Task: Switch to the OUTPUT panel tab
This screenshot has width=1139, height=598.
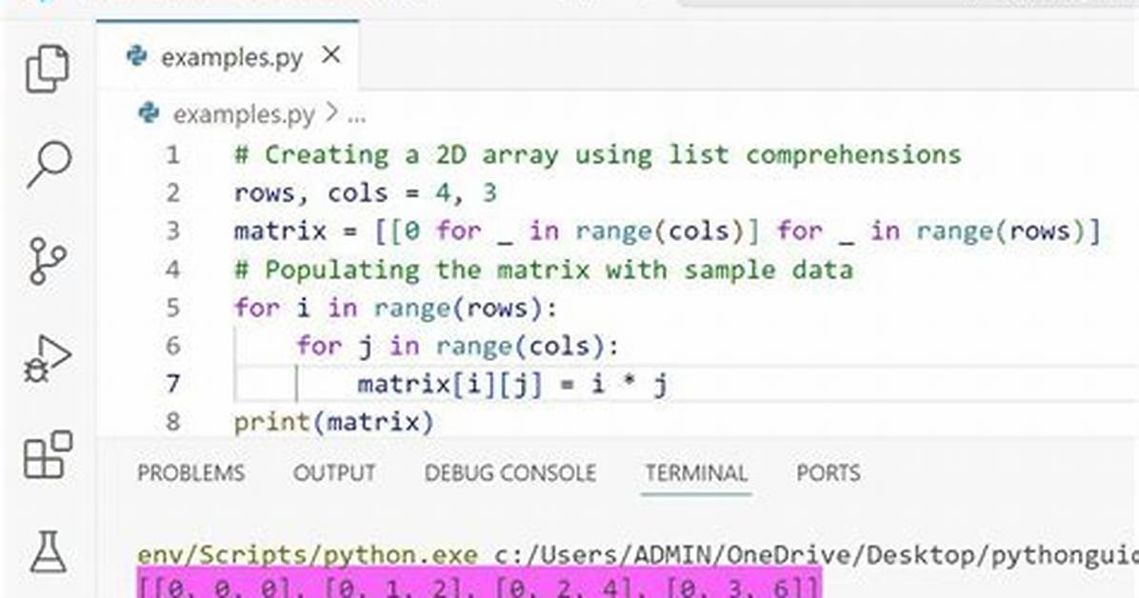Action: [334, 473]
